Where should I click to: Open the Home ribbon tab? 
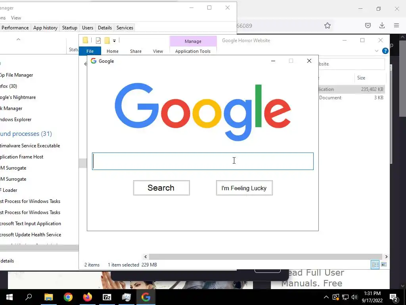[112, 51]
